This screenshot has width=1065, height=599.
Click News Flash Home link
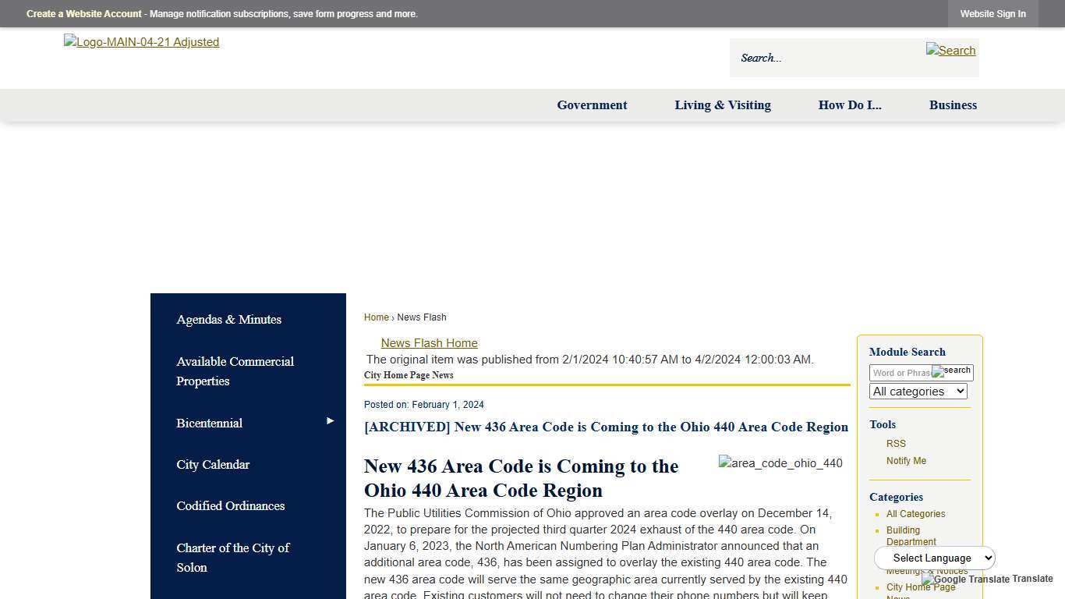[429, 343]
